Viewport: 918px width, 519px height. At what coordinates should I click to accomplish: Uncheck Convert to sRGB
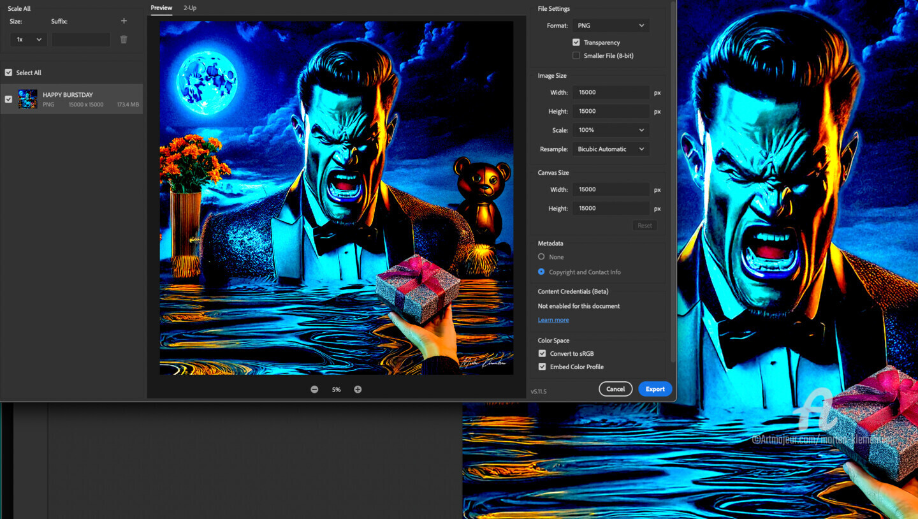[x=542, y=353]
